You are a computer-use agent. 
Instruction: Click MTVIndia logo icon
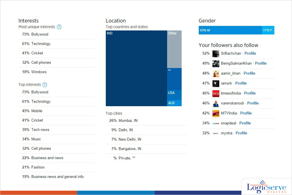pos(216,113)
